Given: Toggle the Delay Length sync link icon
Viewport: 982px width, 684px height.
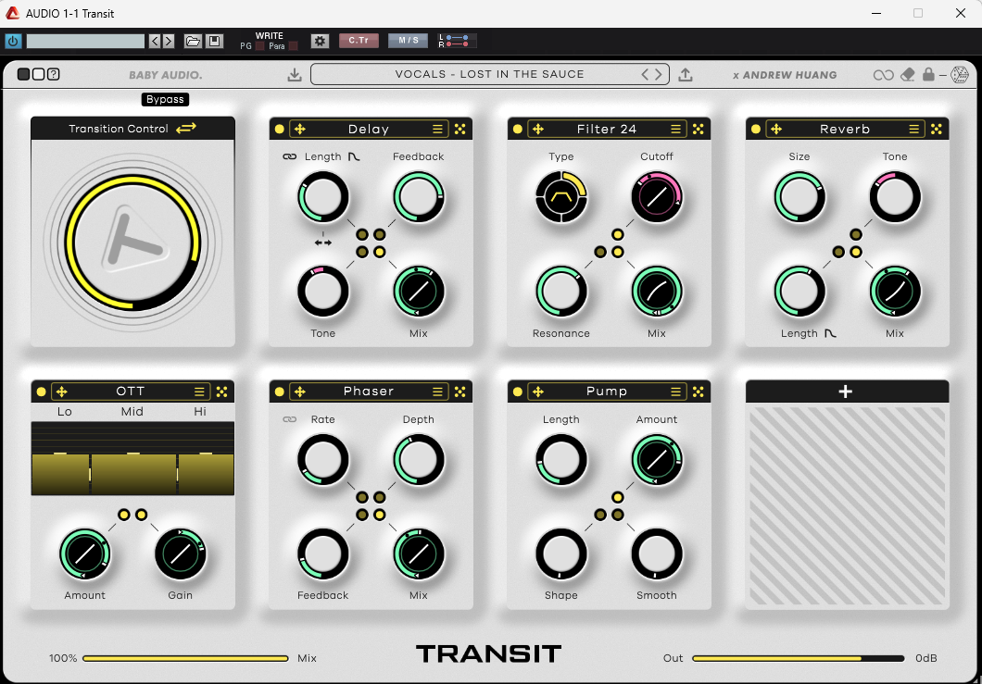Looking at the screenshot, I should (x=289, y=156).
